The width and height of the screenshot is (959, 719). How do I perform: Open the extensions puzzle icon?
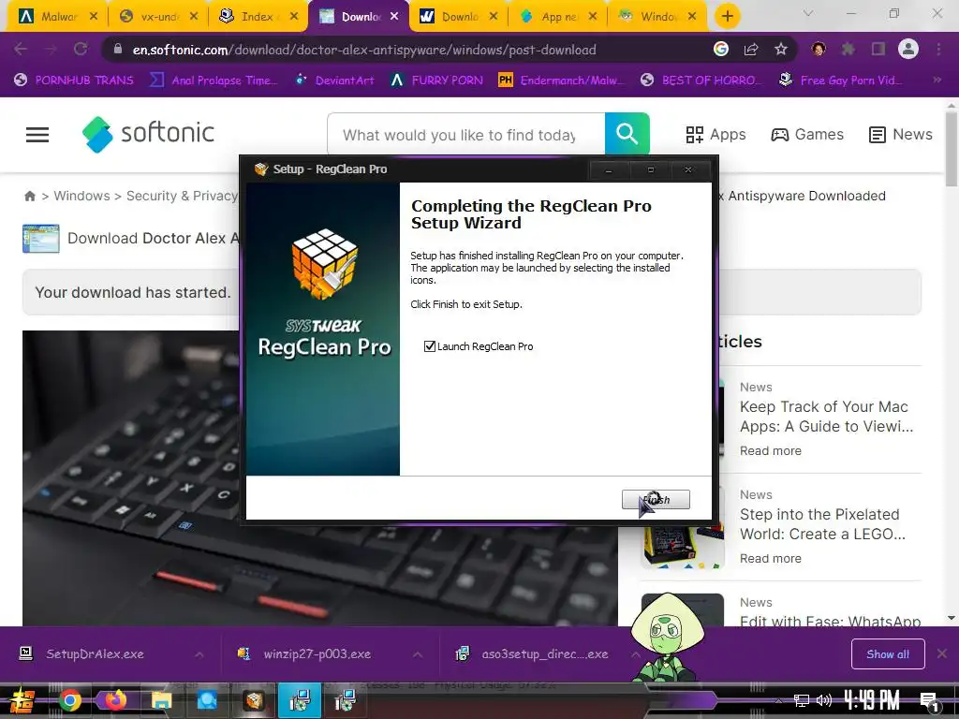click(x=848, y=49)
